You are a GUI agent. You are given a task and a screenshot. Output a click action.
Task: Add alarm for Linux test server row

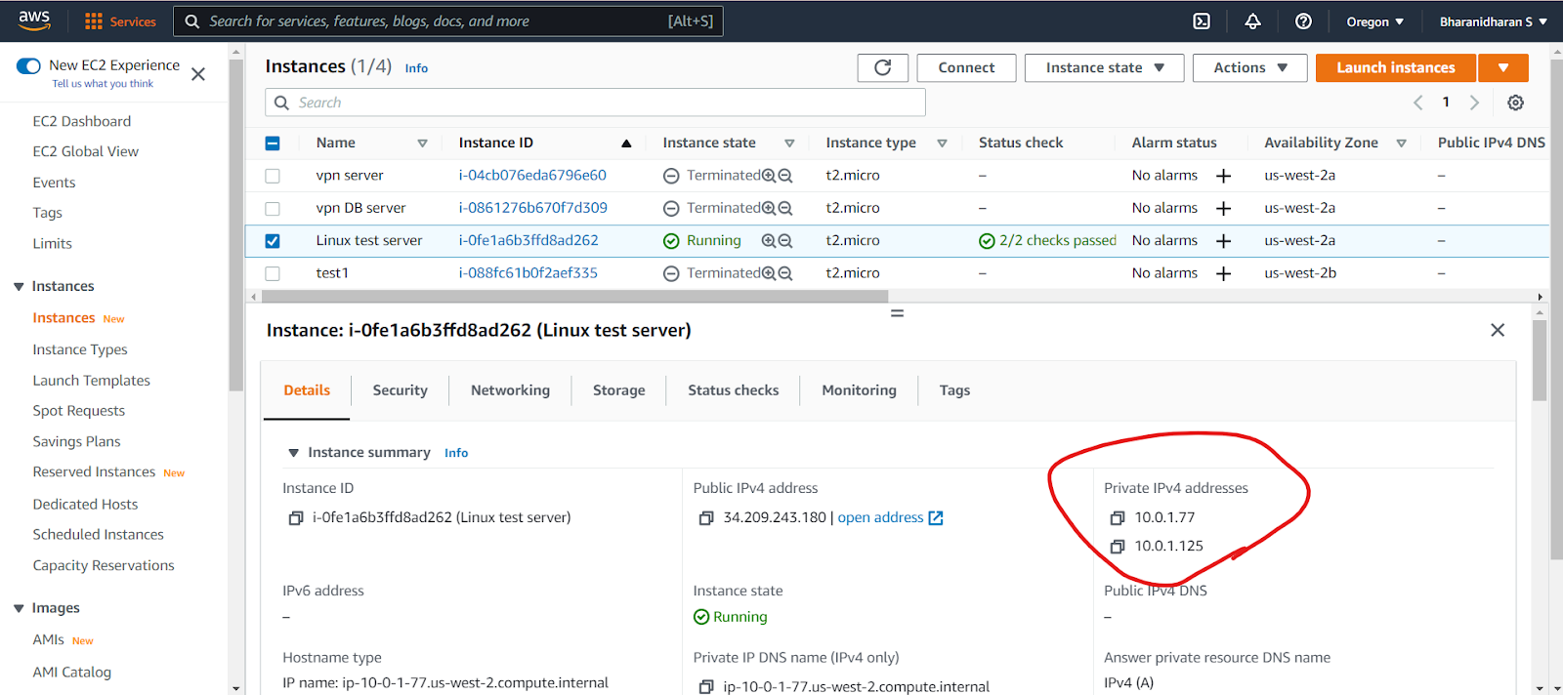[1223, 241]
